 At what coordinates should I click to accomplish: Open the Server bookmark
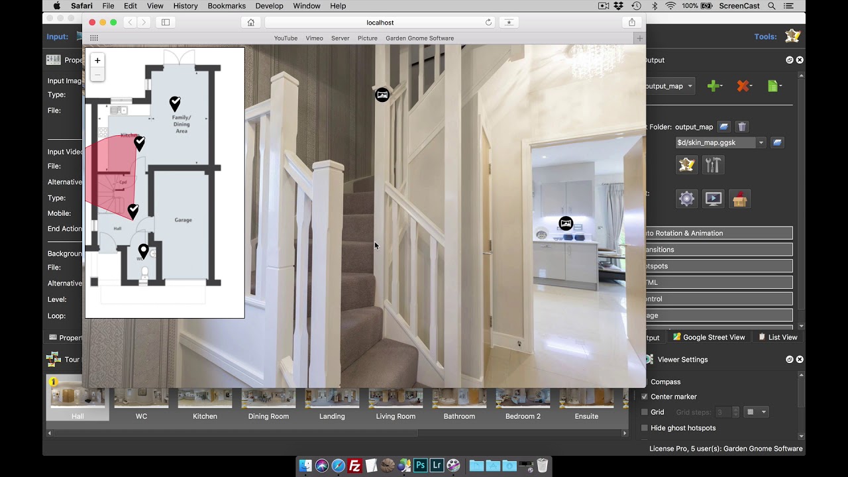point(341,38)
